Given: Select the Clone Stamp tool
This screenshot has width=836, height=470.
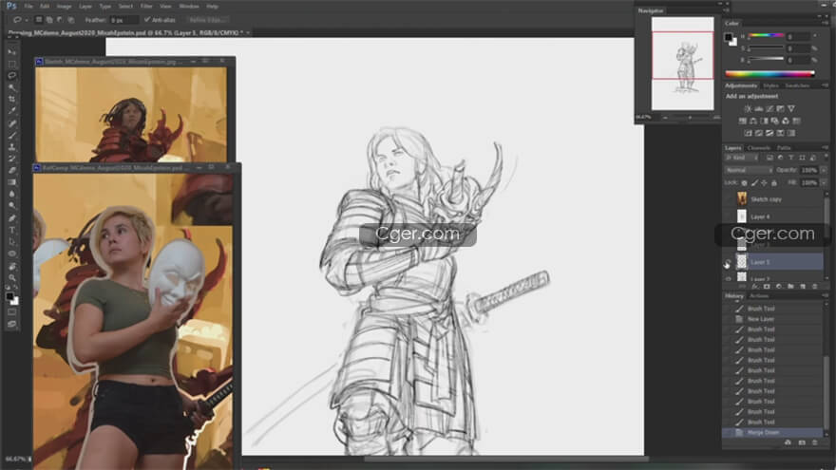Looking at the screenshot, I should click(11, 146).
